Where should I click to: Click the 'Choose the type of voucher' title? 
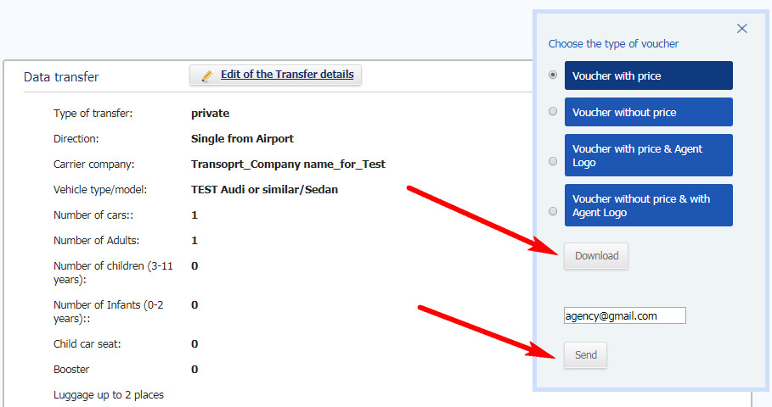(613, 44)
